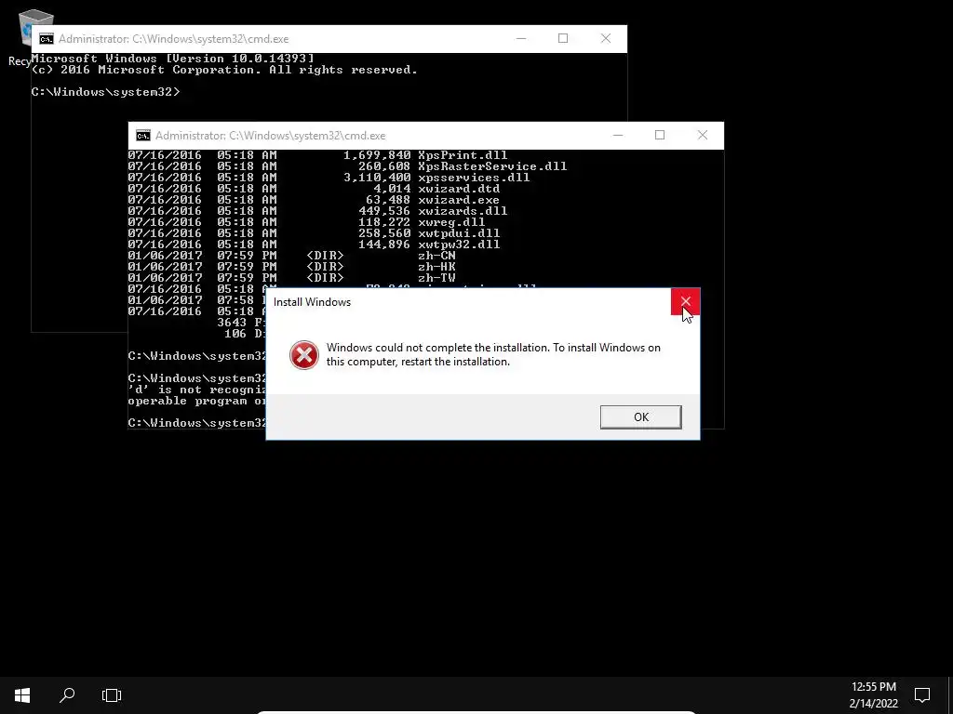Click 'xpsservices.dll' entry
Viewport: 953px width, 714px height.
click(474, 178)
